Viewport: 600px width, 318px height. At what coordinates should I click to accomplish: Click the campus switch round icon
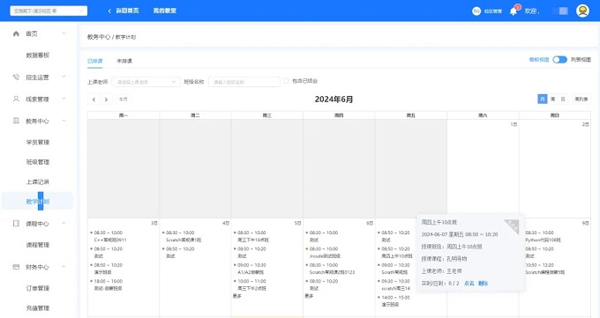pyautogui.click(x=476, y=11)
